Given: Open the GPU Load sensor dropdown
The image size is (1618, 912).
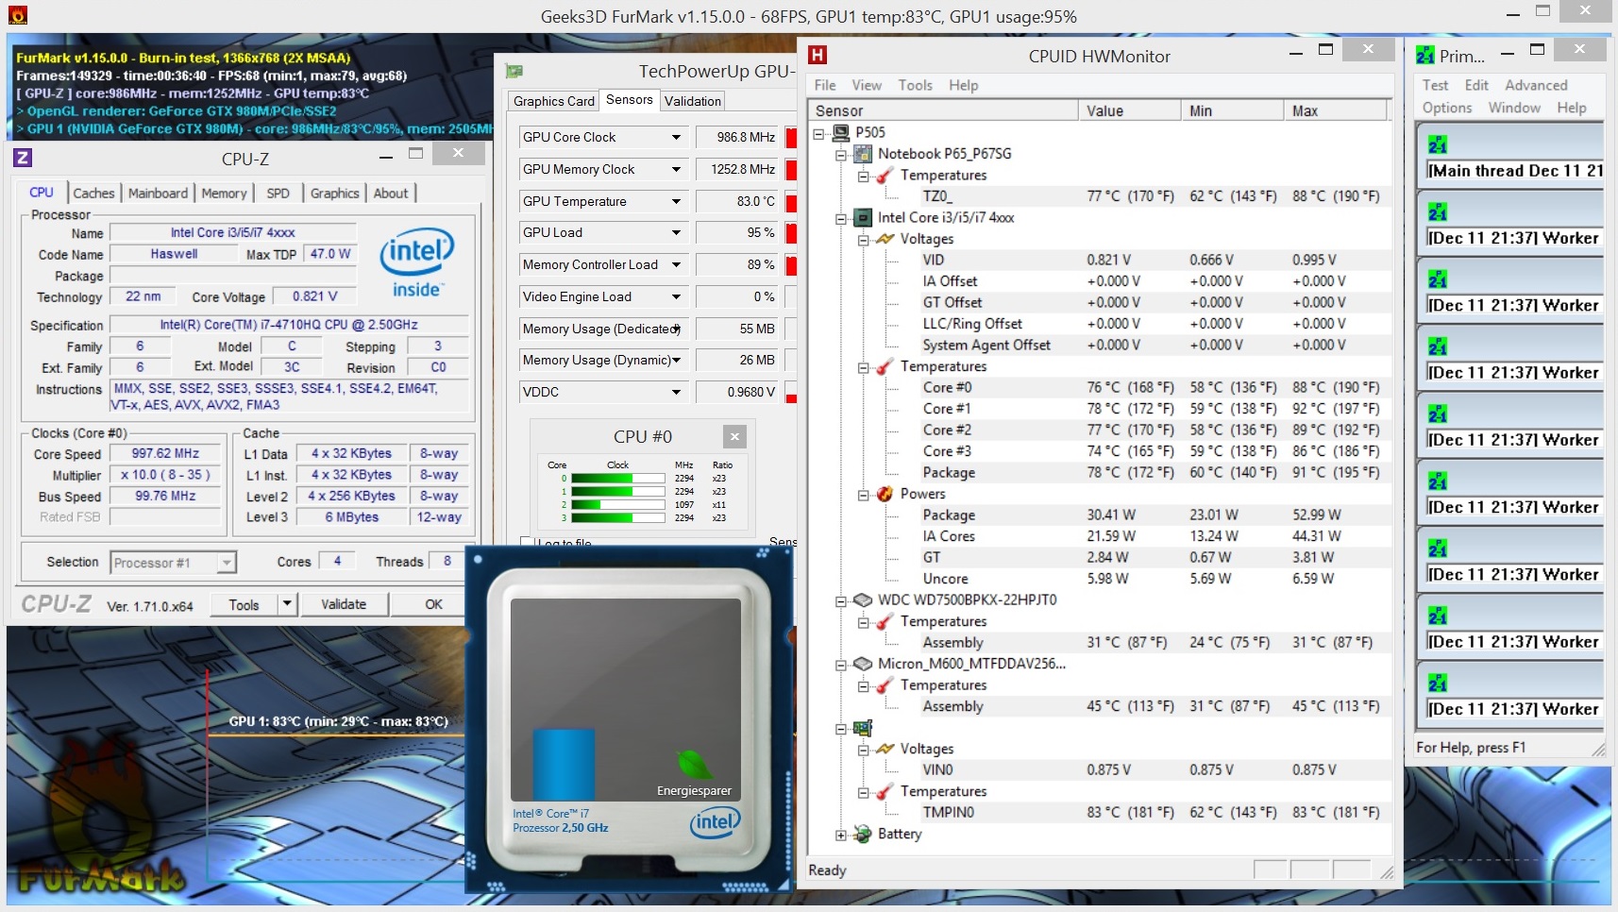Looking at the screenshot, I should (x=676, y=232).
